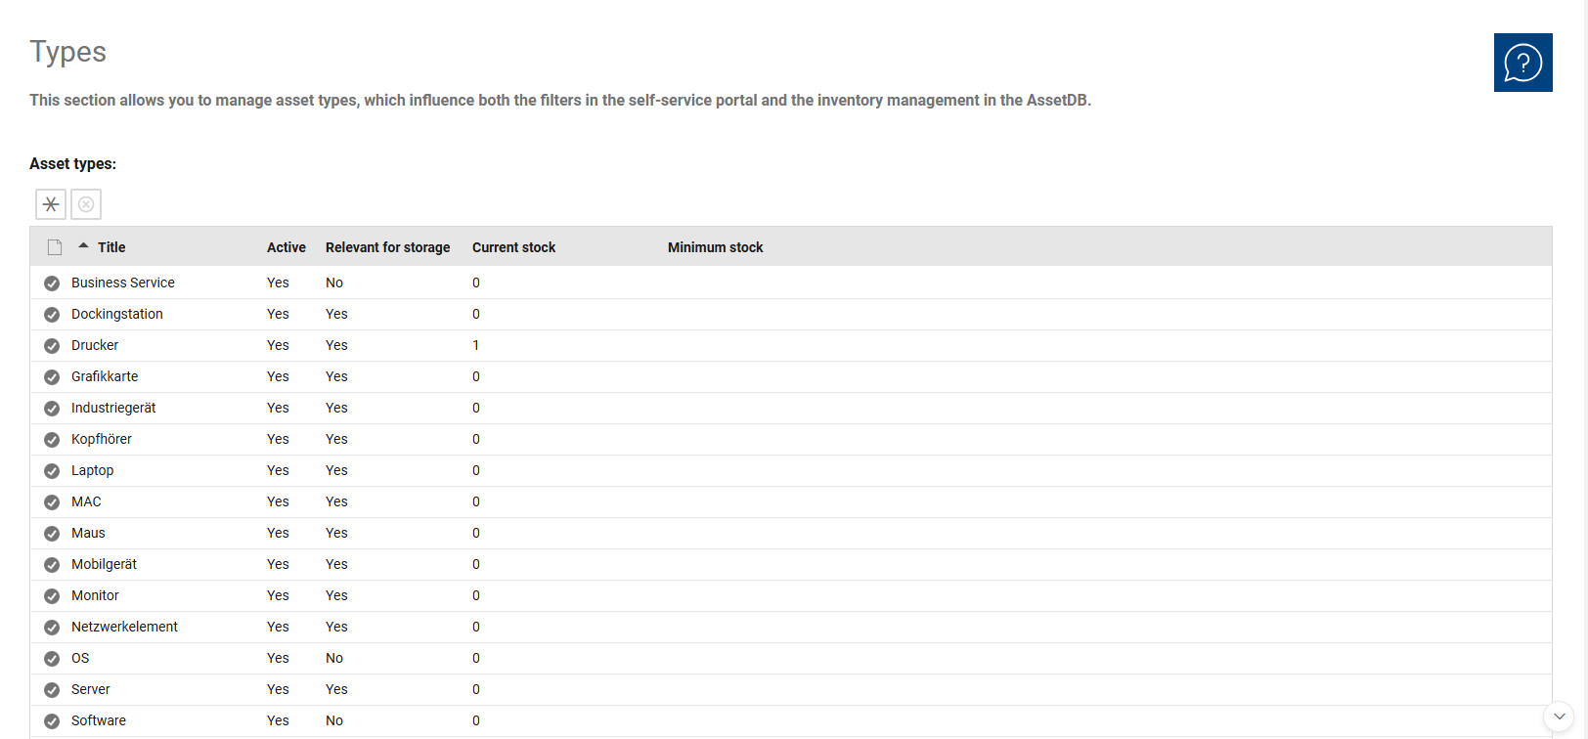Viewport: 1588px width, 739px height.
Task: Select checkmark icon for Drucker row
Action: pyautogui.click(x=52, y=346)
